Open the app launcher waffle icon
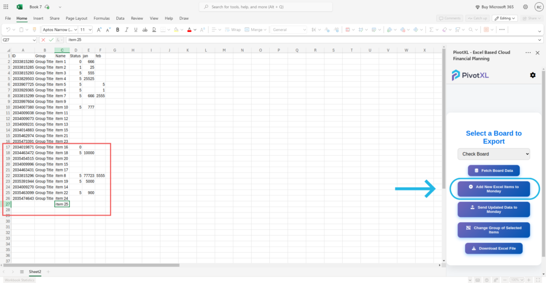Viewport: 546px width, 283px height. click(x=6, y=7)
